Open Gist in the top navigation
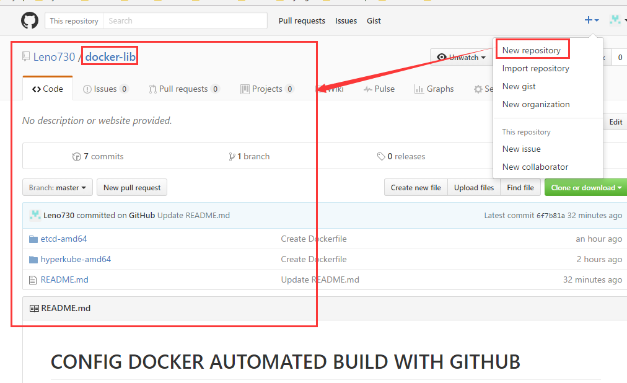The width and height of the screenshot is (627, 383). 374,21
